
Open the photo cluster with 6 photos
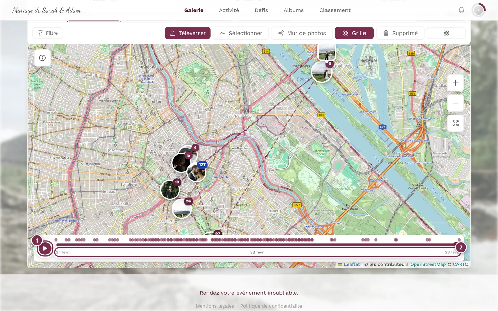pos(322,72)
